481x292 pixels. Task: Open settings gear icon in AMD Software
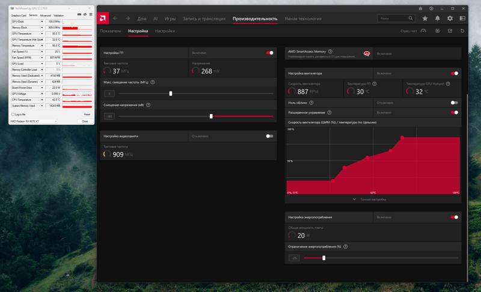(450, 19)
